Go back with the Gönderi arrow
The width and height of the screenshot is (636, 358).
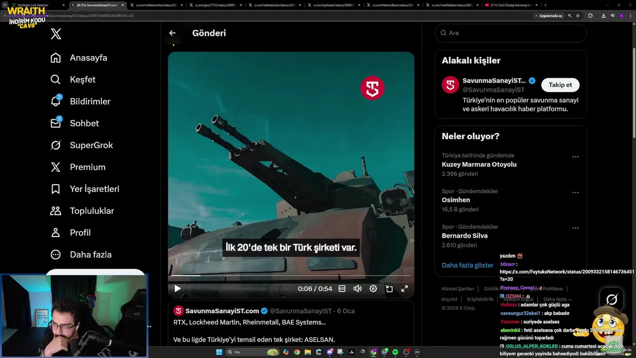[172, 33]
